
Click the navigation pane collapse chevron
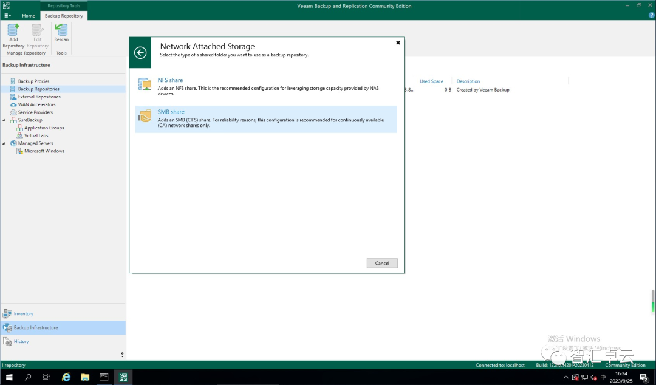pos(121,354)
